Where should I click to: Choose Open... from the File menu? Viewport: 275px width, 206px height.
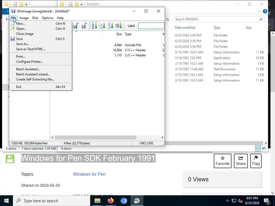(41, 28)
